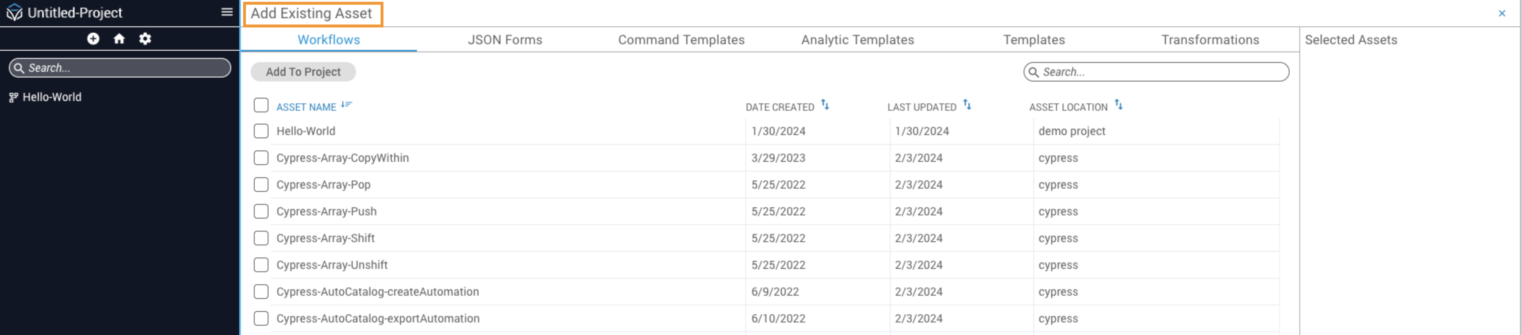The height and width of the screenshot is (335, 1522).
Task: Click the Untitled-Project logo icon
Action: coord(14,13)
